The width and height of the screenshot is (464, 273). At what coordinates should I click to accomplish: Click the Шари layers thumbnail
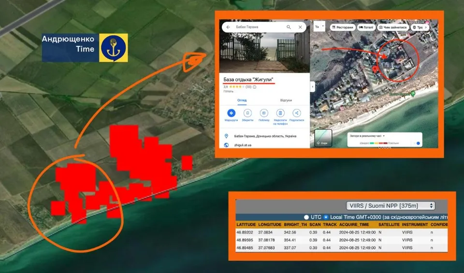click(x=323, y=138)
